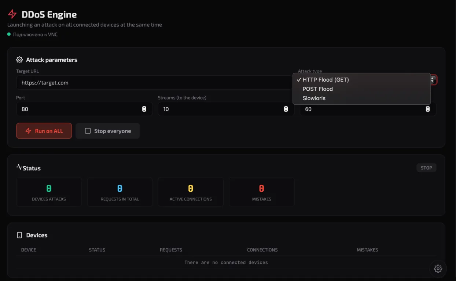Click the lightning icon inside Run on ALL
The image size is (456, 281).
click(x=28, y=131)
